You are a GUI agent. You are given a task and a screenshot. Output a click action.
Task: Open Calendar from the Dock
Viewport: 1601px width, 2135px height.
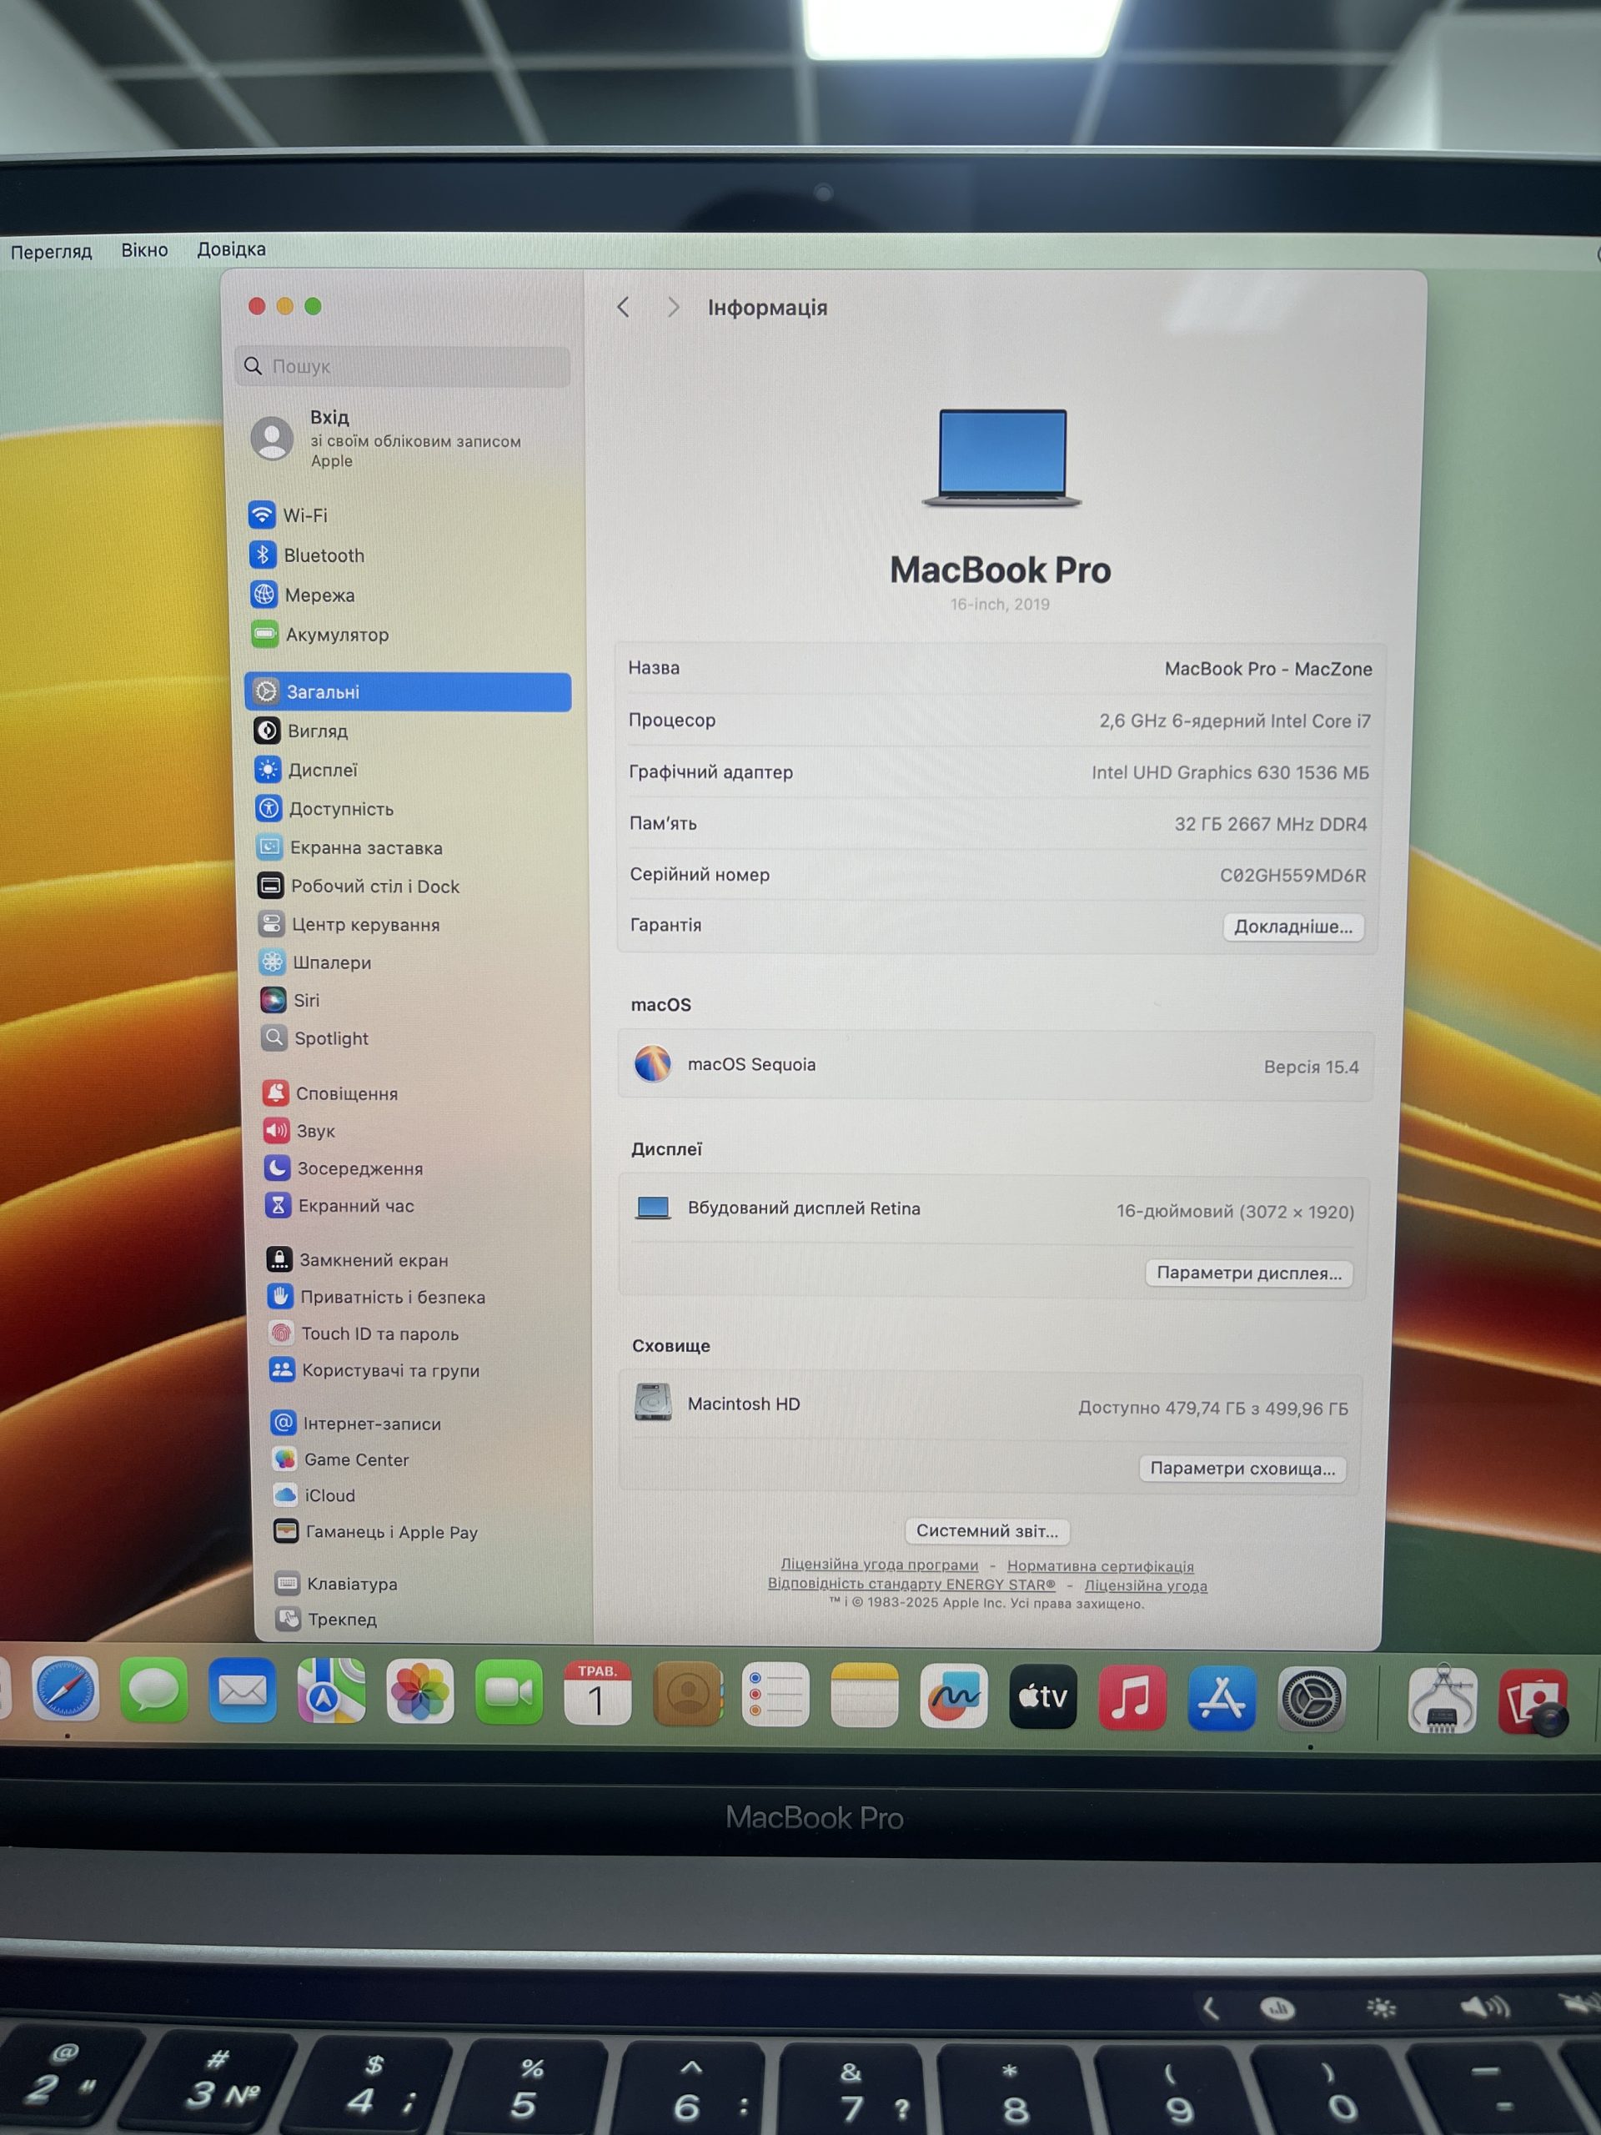[597, 1693]
